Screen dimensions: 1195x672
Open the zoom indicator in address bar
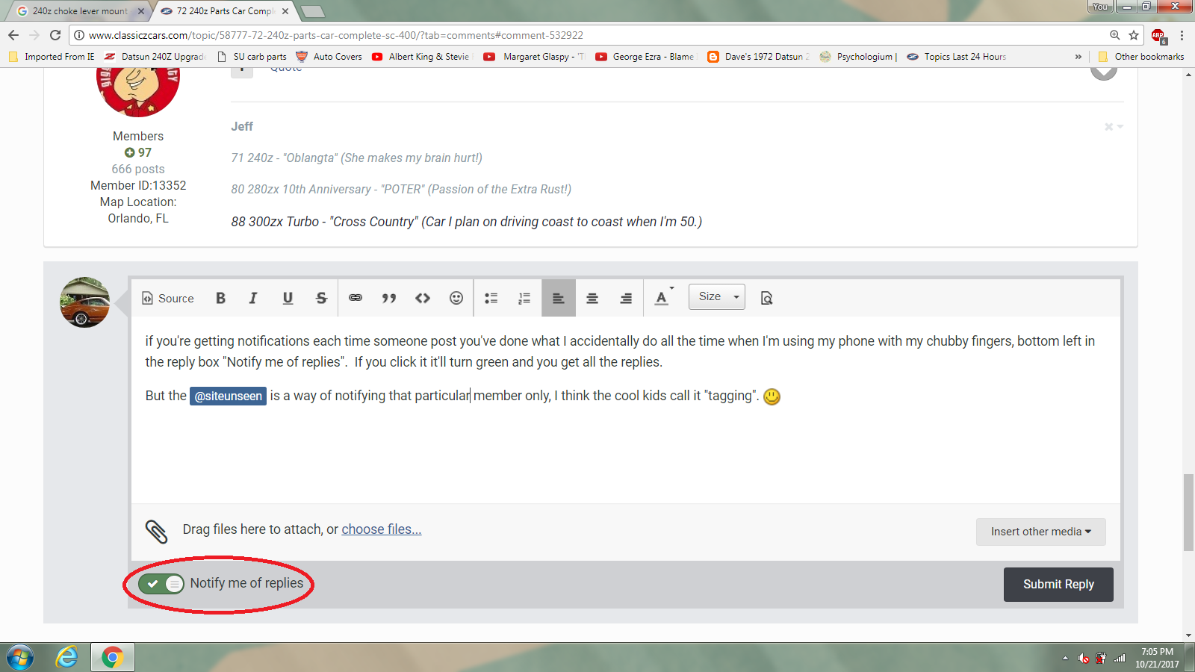click(x=1114, y=35)
